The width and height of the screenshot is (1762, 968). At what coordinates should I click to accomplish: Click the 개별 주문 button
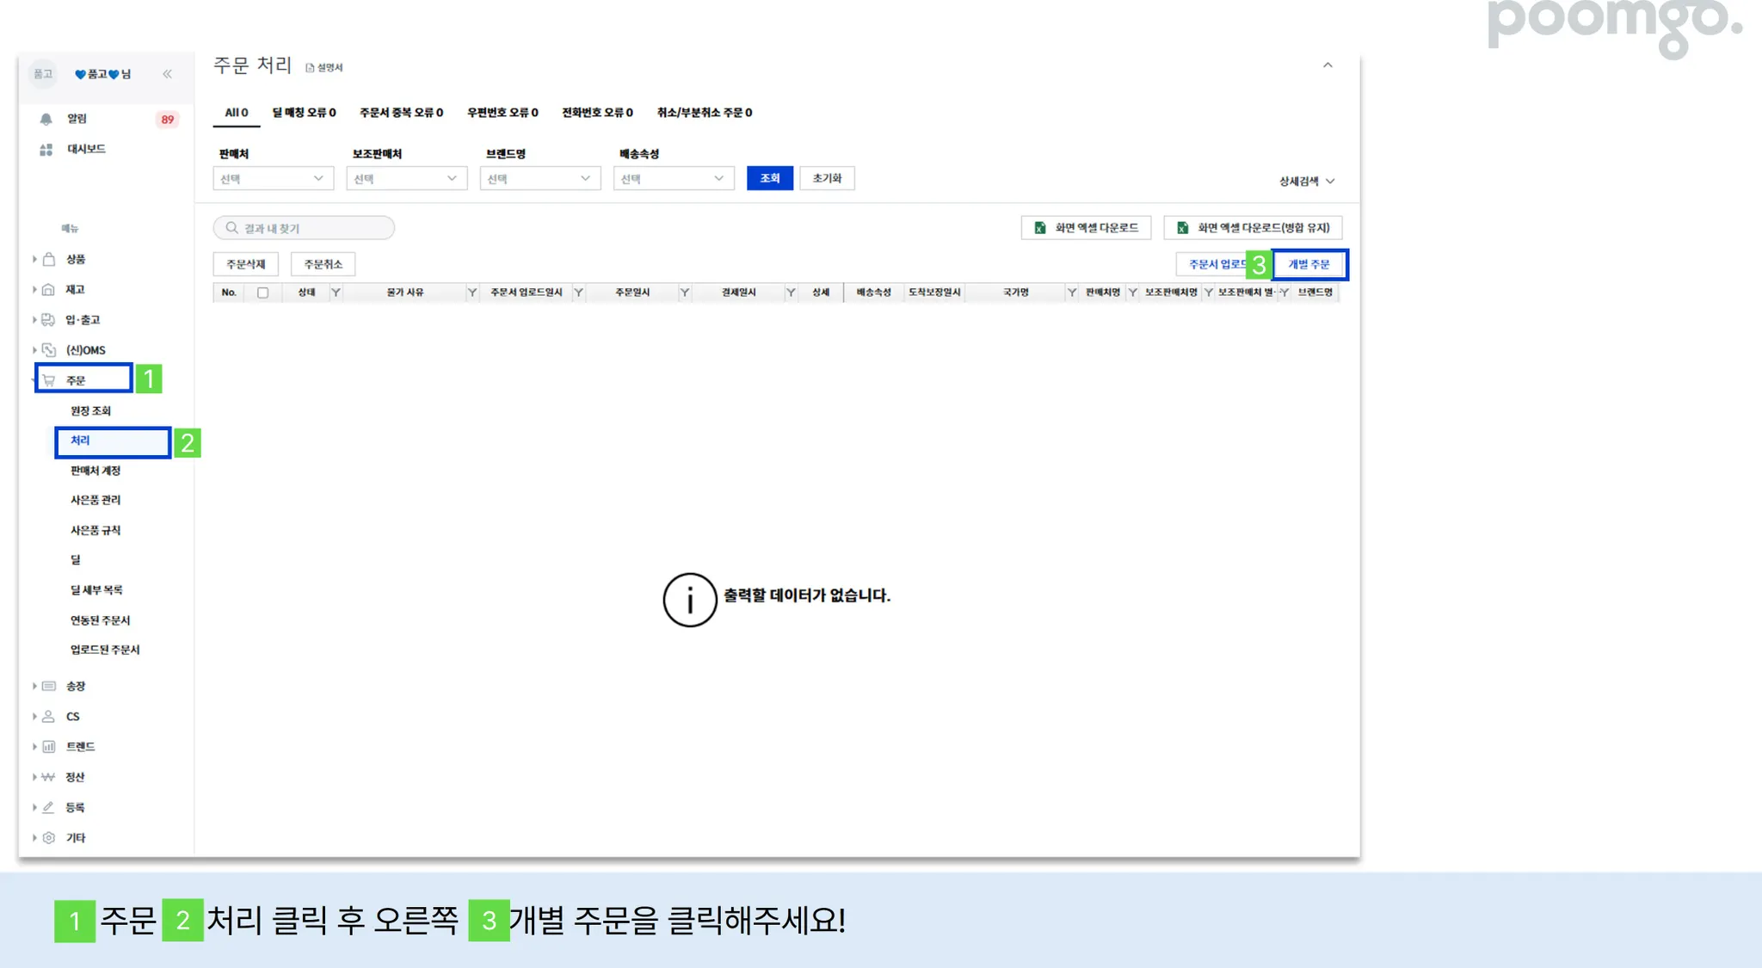pos(1309,264)
